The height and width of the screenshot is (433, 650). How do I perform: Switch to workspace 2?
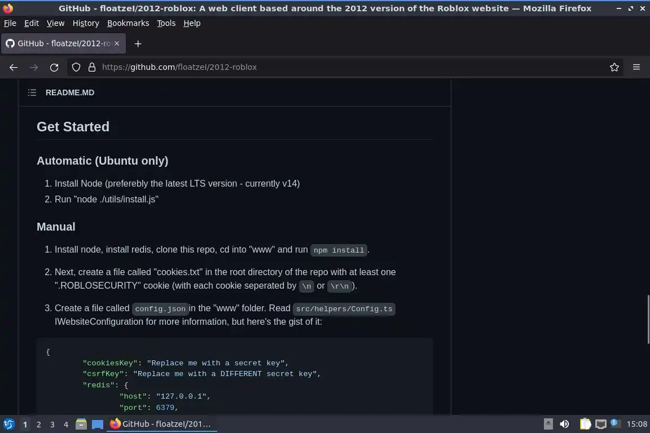click(x=38, y=425)
